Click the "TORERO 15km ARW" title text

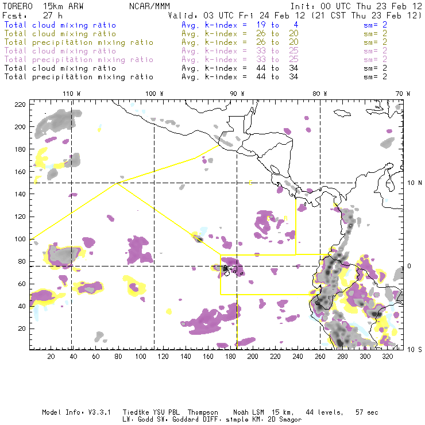[43, 6]
